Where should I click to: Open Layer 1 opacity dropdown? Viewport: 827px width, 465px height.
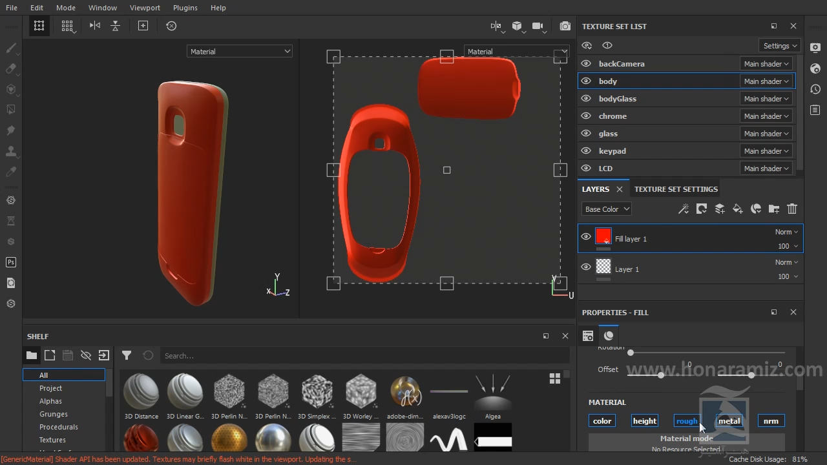(788, 276)
